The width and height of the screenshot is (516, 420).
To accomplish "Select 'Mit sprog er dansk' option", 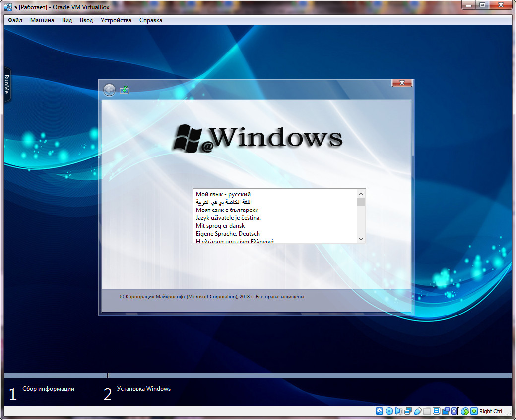I will (275, 225).
